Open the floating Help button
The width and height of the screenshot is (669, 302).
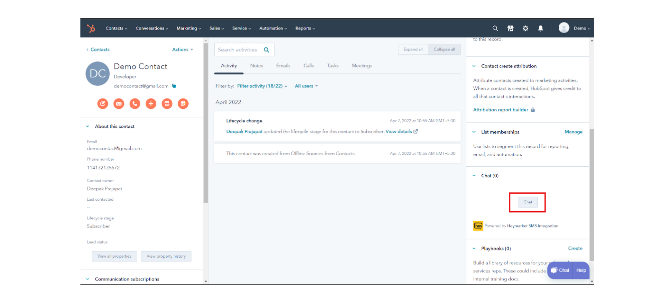coord(581,271)
